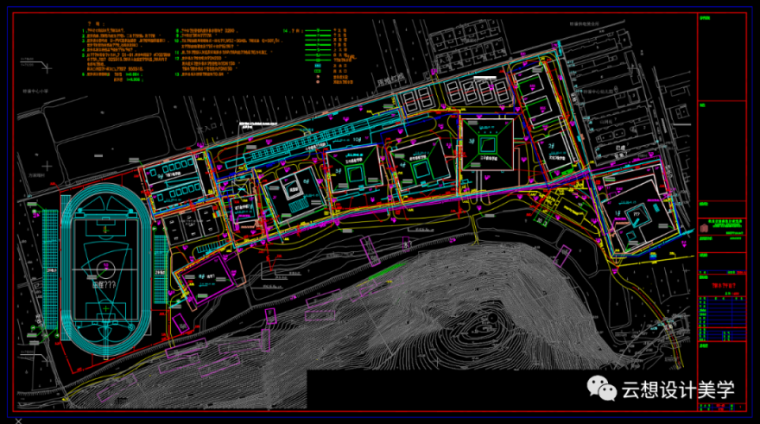The width and height of the screenshot is (760, 424).
Task: Select the upper-left coordinate cross marker
Action: tap(32, 61)
